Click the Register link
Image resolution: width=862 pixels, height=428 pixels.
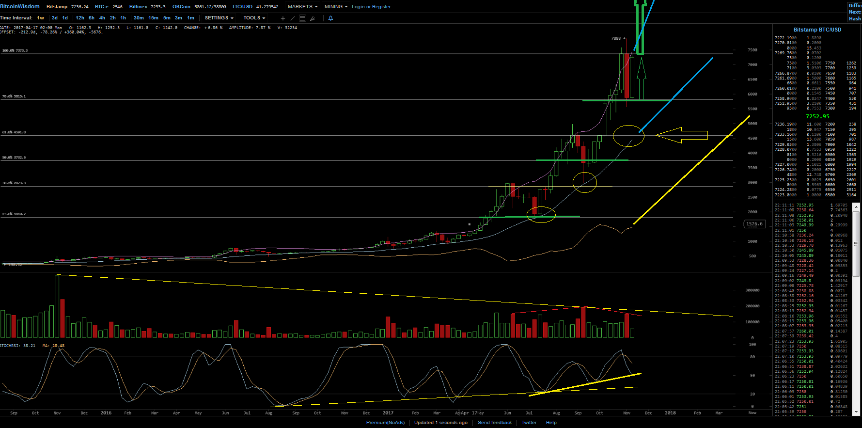pos(381,7)
